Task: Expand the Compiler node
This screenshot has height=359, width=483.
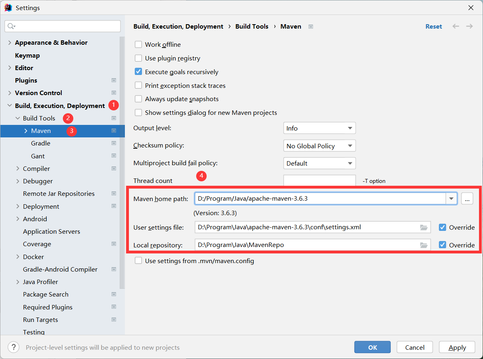Action: pyautogui.click(x=18, y=168)
